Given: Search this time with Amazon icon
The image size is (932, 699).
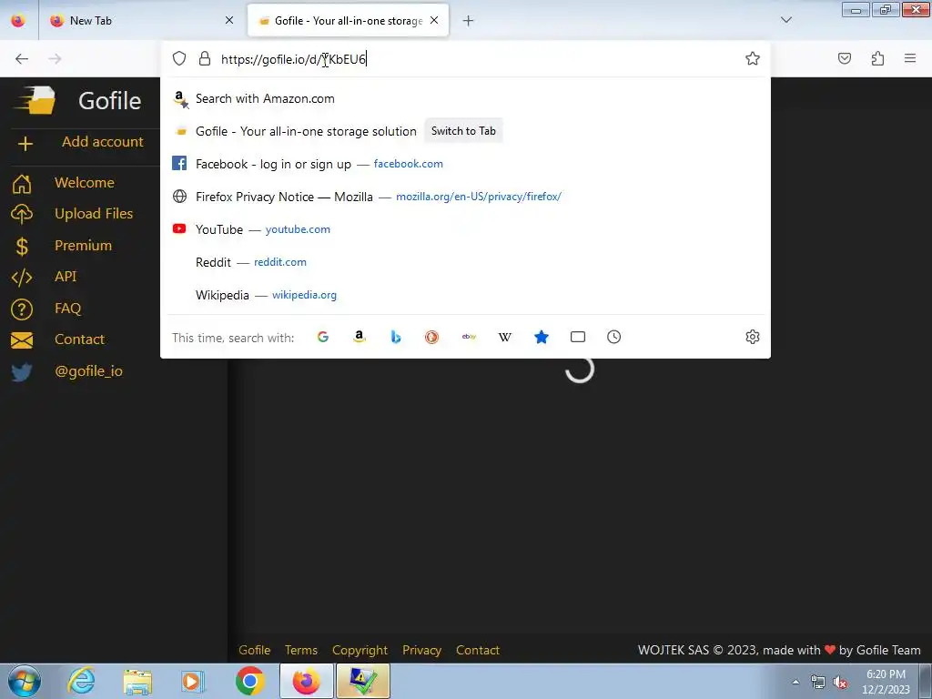Looking at the screenshot, I should [x=359, y=337].
